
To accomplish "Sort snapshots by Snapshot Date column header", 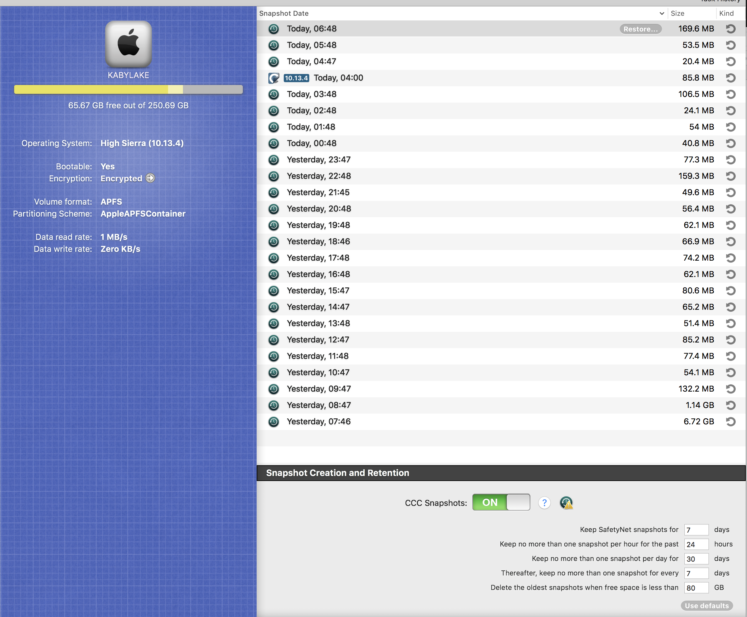I will click(462, 14).
